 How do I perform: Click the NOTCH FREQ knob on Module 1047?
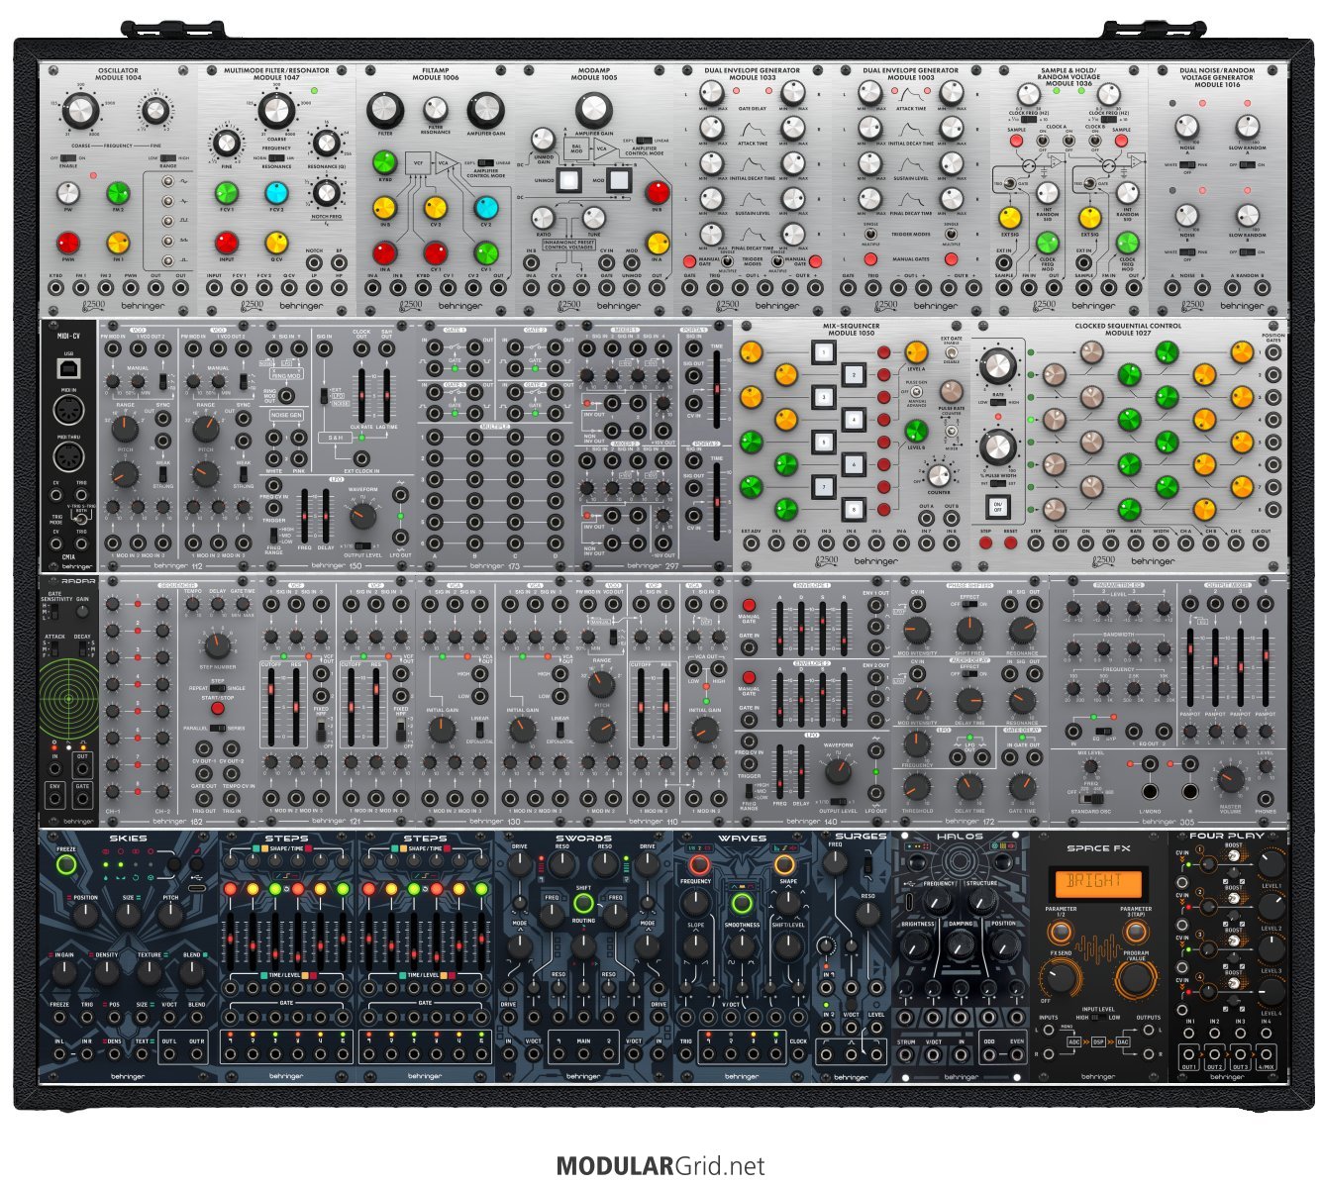click(326, 194)
